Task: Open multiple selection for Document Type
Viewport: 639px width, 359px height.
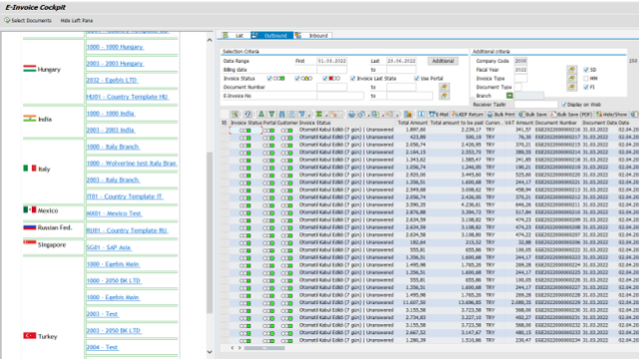Action: [572, 87]
